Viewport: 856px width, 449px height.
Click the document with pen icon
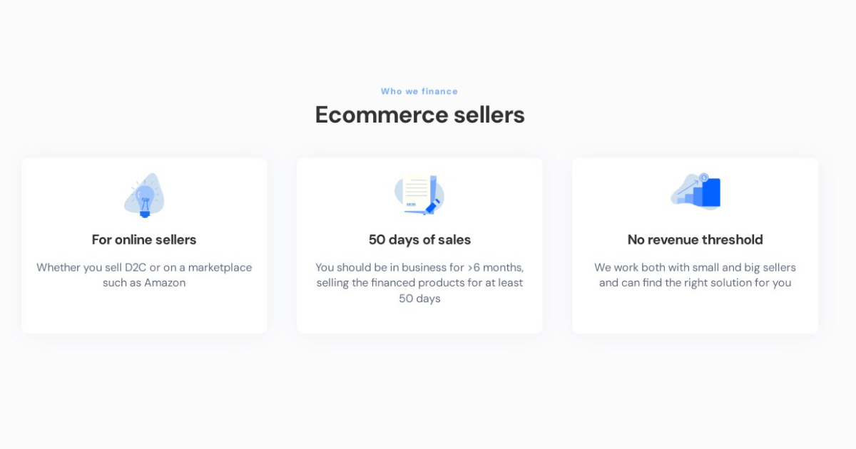pyautogui.click(x=419, y=194)
